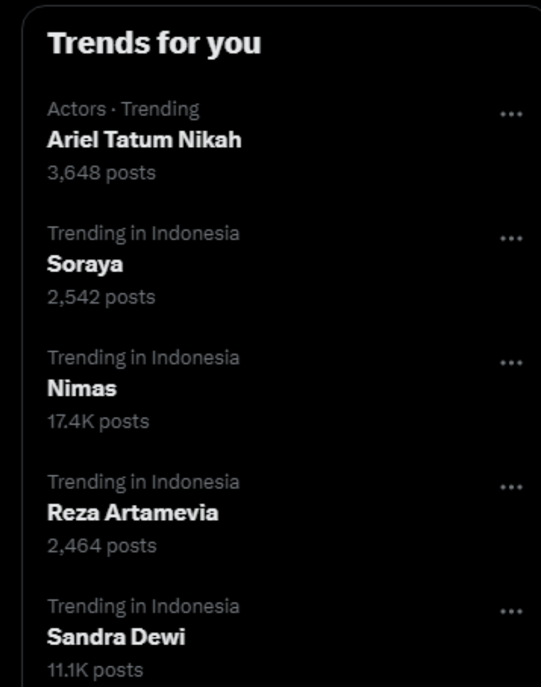This screenshot has width=541, height=687.
Task: View the Sandra Dewi trending topic
Action: coord(116,638)
